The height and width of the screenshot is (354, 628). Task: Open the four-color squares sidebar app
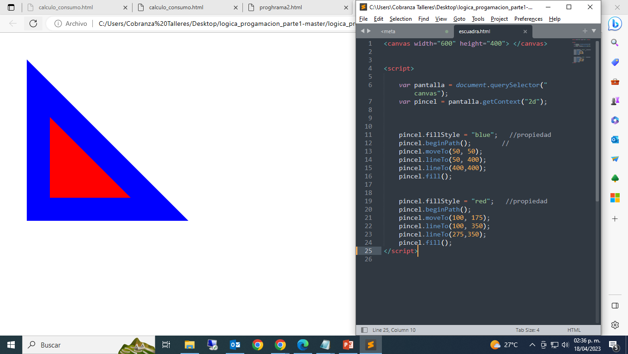pos(615,198)
